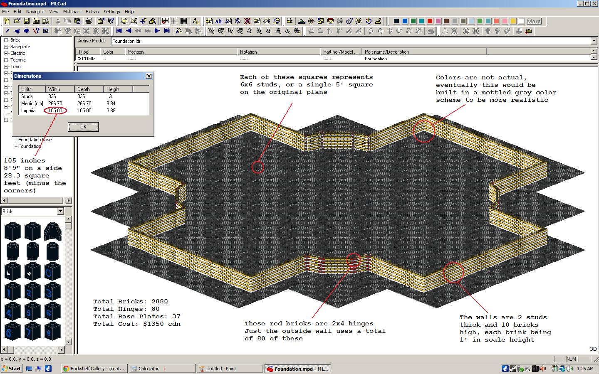Open an existing file with folder icon
The width and height of the screenshot is (599, 374).
pyautogui.click(x=17, y=21)
